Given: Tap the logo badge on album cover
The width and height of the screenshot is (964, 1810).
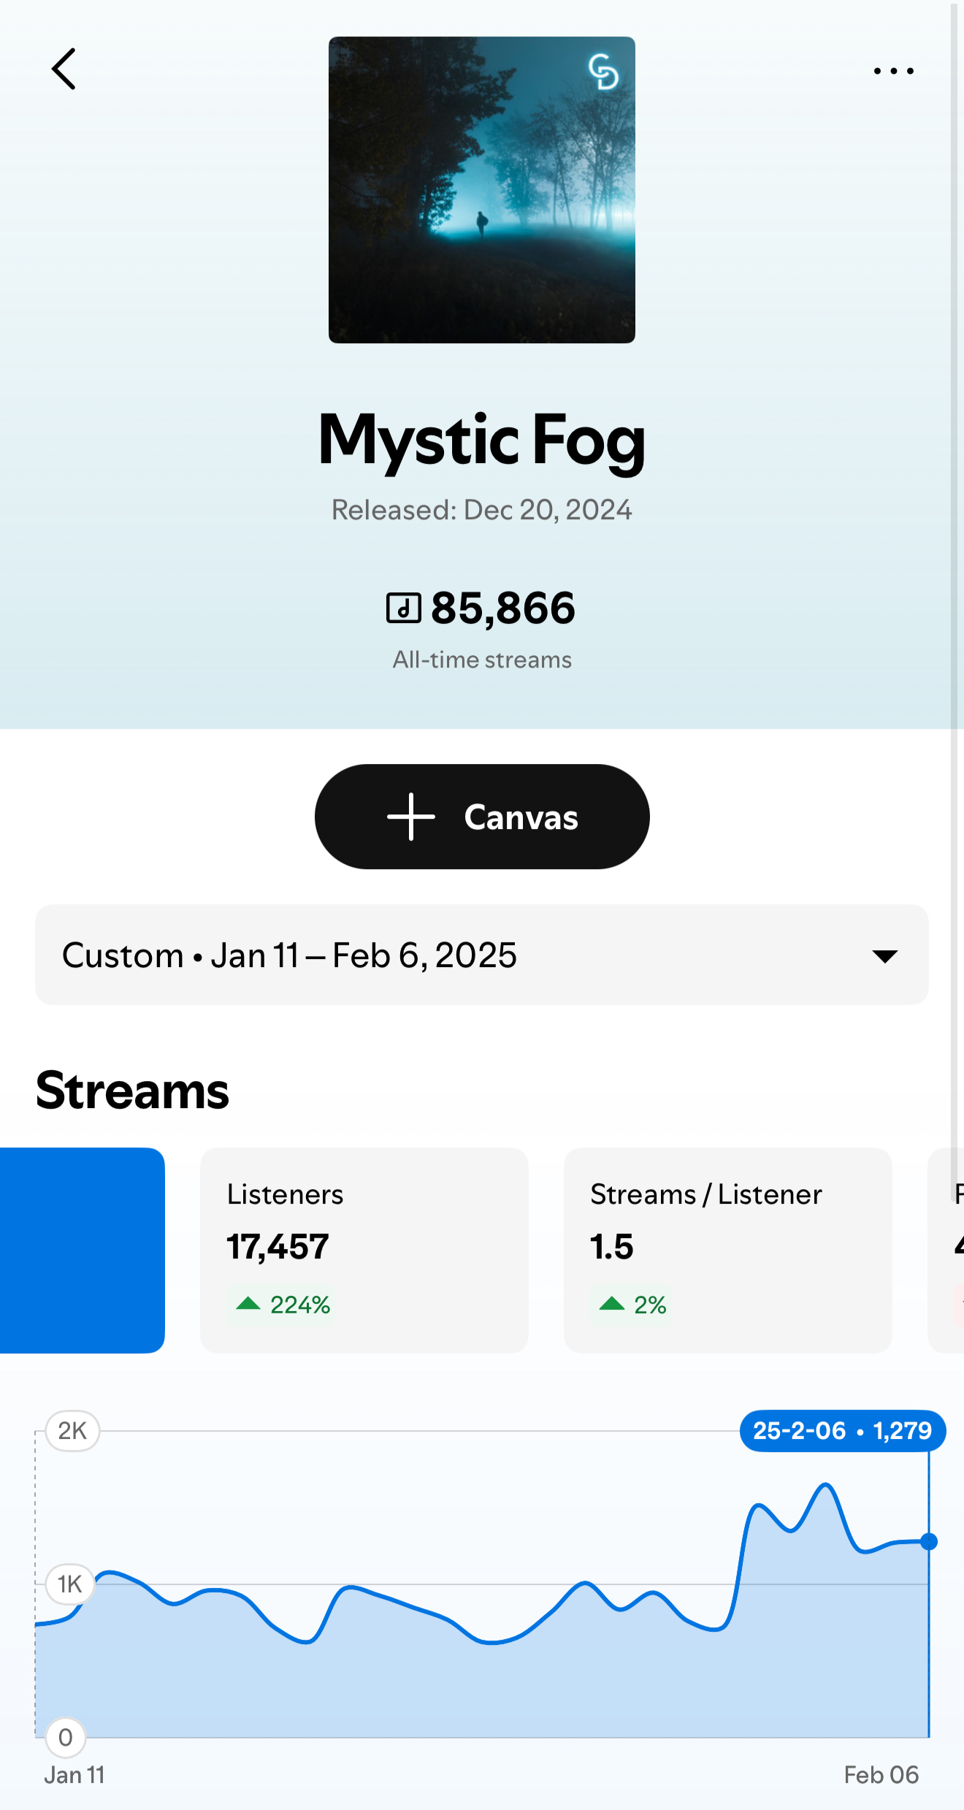Looking at the screenshot, I should (603, 72).
